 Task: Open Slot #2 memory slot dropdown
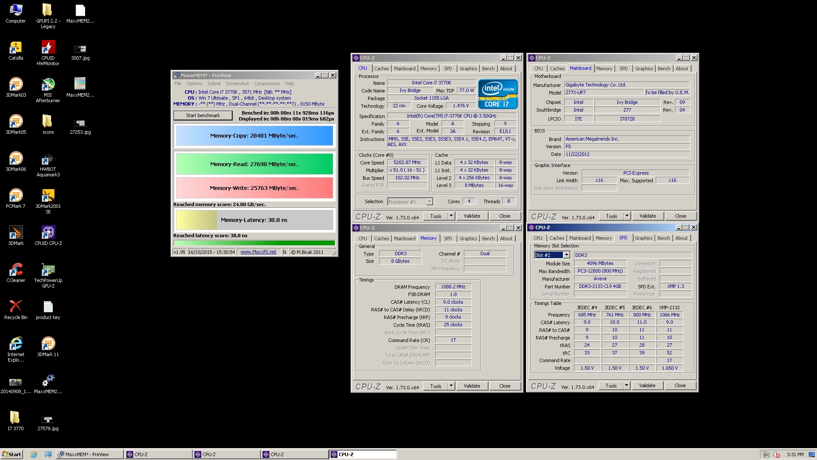(x=566, y=255)
